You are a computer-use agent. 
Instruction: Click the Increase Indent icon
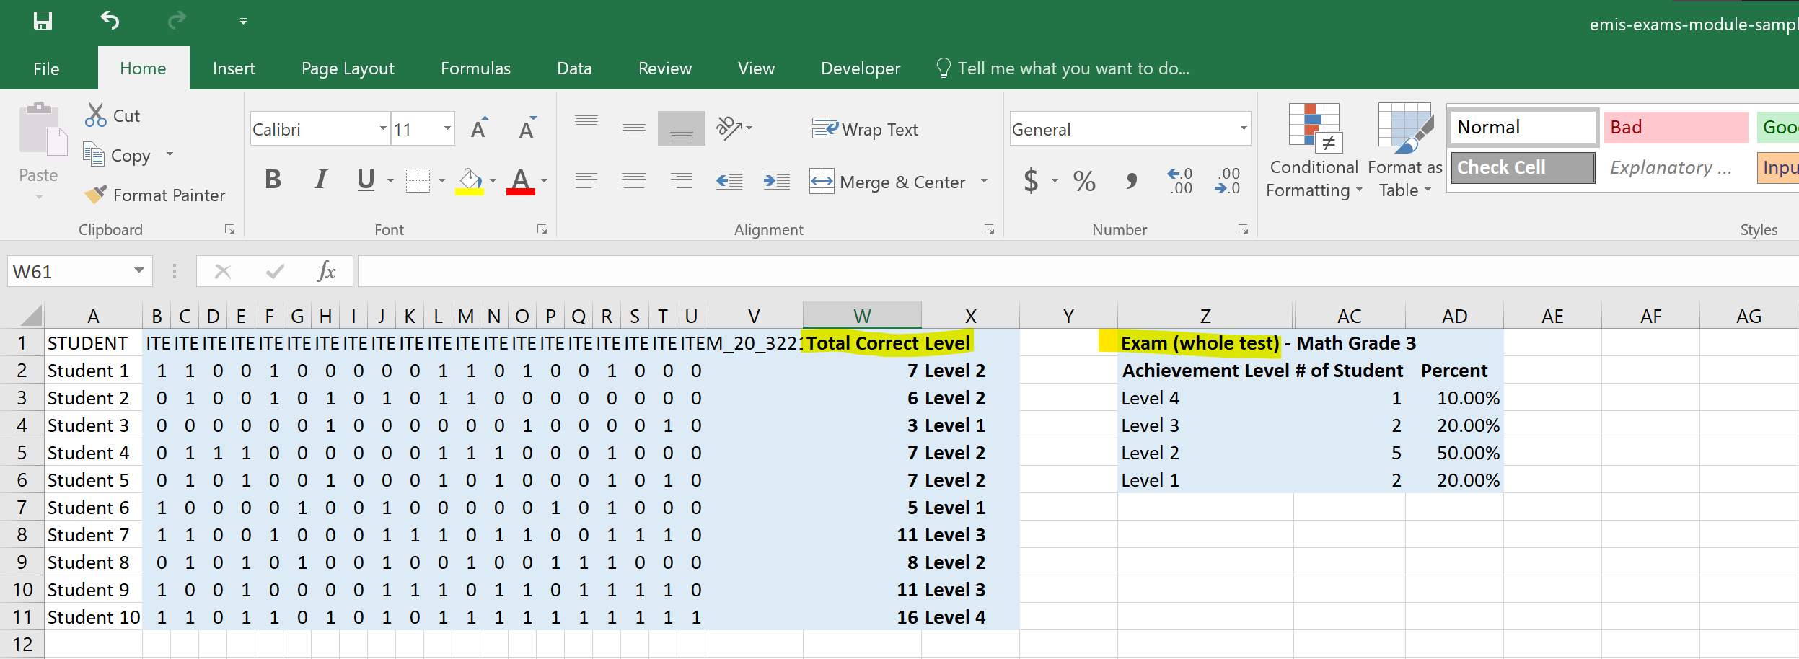click(x=776, y=181)
